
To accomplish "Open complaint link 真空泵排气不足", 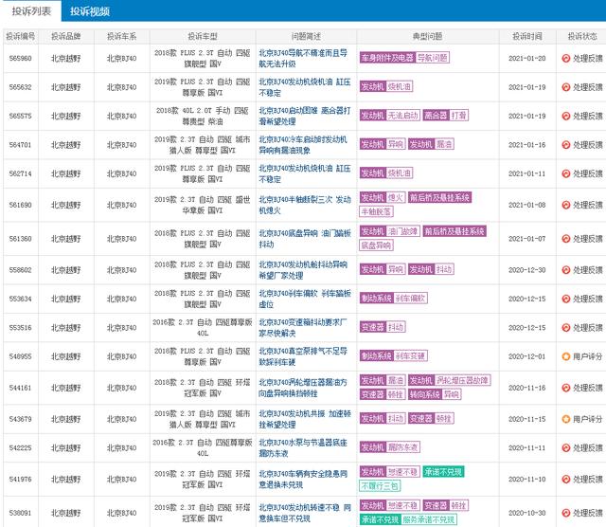I will [303, 356].
